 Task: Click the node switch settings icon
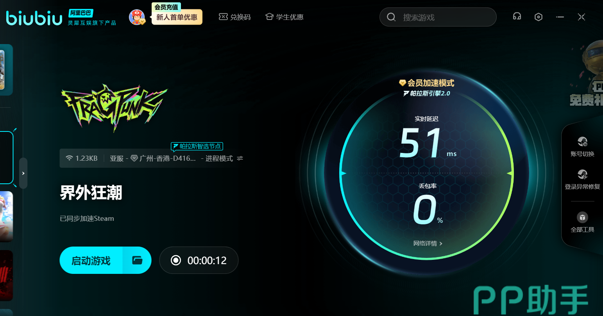pos(240,158)
